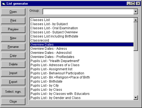Select "Classes List - Subject Overview"
Image resolution: width=142 pixels, height=108 pixels.
82,32
